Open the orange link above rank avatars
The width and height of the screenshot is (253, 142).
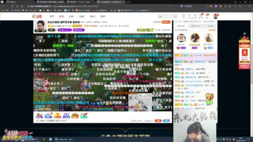(x=212, y=30)
